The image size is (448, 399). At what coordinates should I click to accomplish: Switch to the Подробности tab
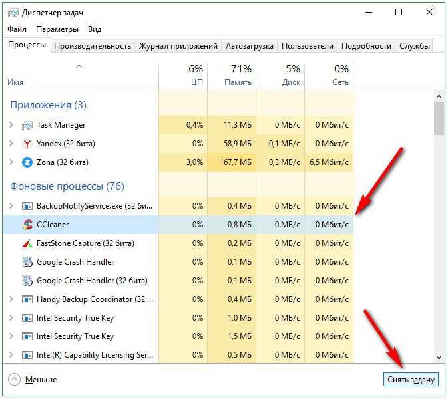[366, 46]
